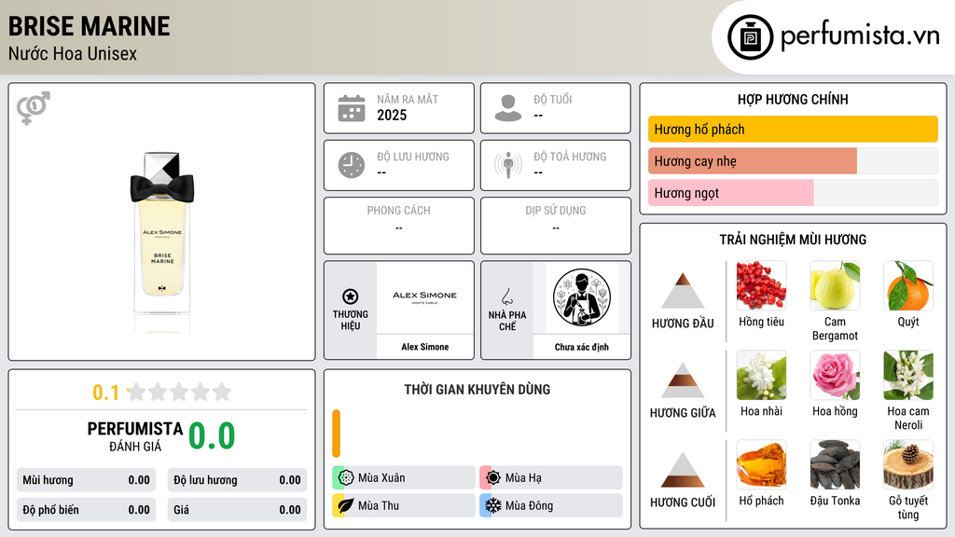Click the nose icon for Nhà pha chế

coord(506,296)
